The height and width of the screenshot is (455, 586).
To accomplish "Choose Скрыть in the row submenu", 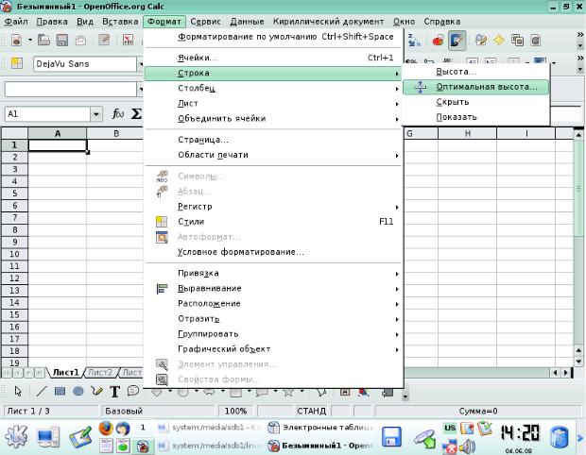I will point(475,102).
